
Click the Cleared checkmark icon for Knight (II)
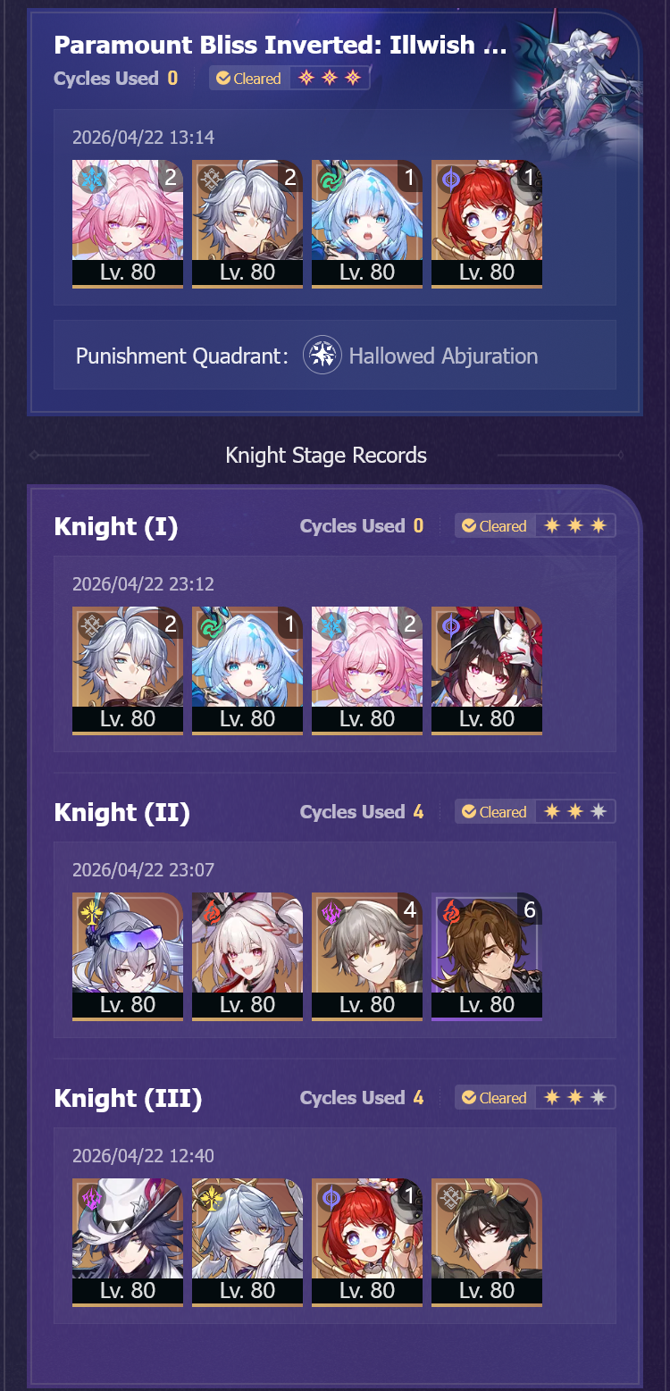click(x=469, y=812)
